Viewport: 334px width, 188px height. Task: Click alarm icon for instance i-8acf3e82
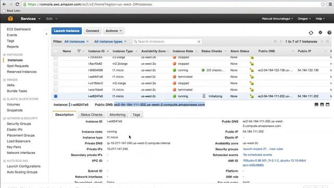pyautogui.click(x=252, y=64)
